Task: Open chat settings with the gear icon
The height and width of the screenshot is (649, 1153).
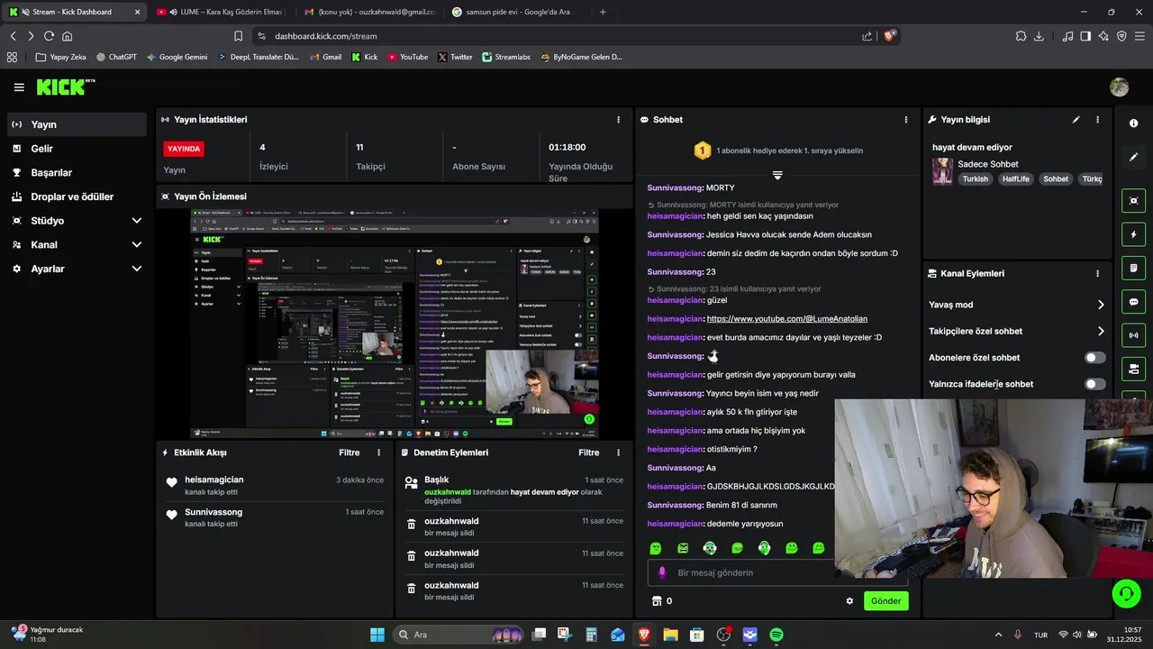Action: point(849,601)
